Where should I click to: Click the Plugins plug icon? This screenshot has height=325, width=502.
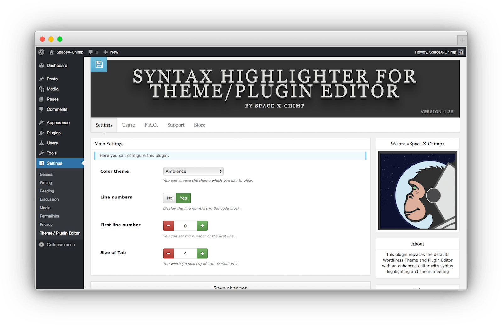point(42,133)
